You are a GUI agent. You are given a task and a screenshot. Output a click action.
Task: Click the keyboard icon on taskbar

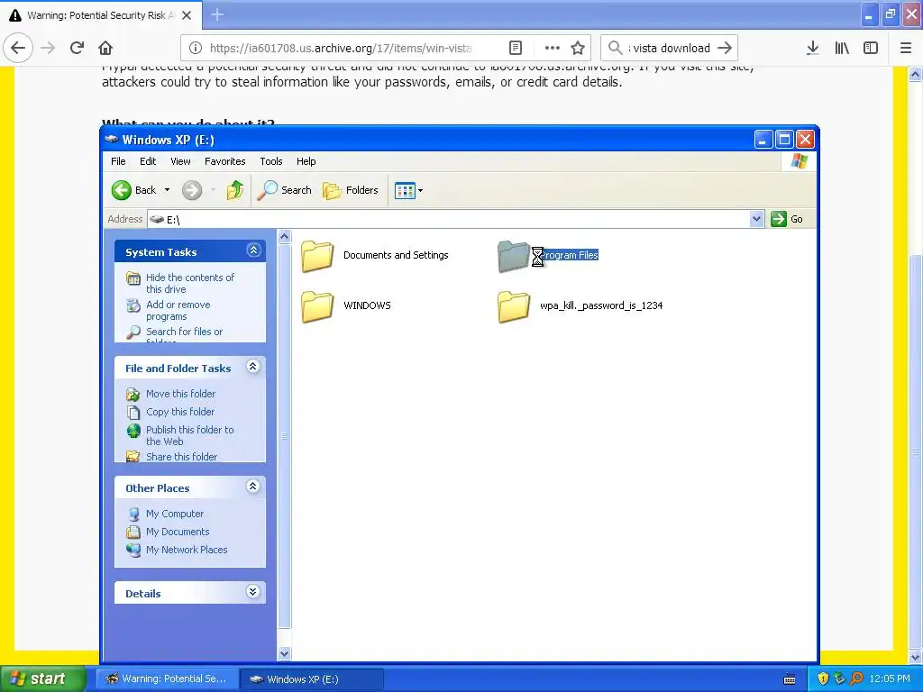(790, 679)
